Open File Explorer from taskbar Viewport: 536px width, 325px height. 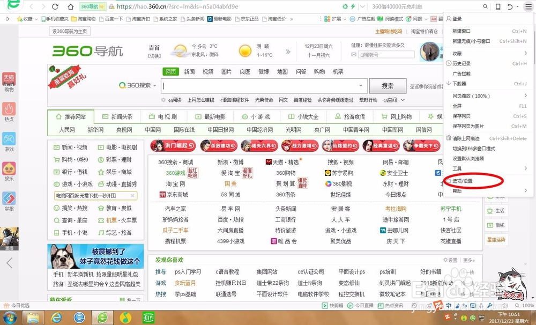(33, 318)
